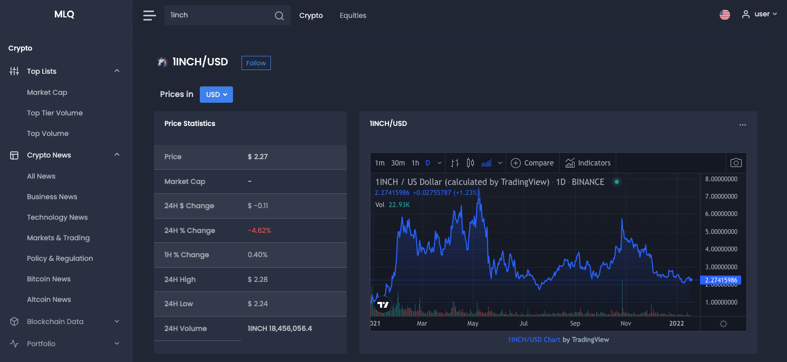Open the USD currency dropdown

tap(216, 94)
